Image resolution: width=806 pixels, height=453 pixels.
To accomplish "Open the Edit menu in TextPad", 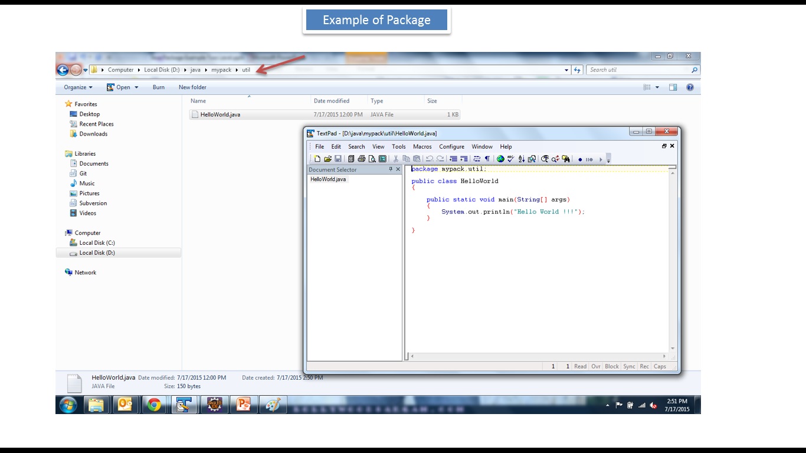I will (x=336, y=146).
